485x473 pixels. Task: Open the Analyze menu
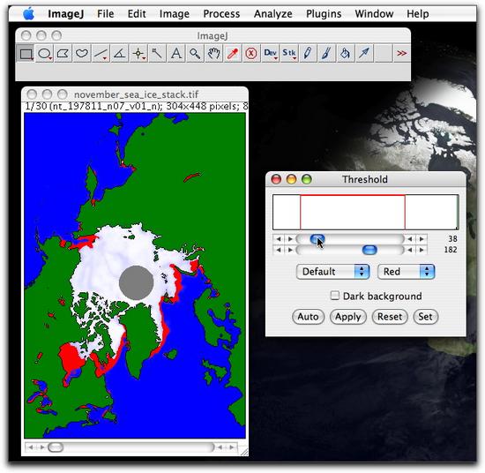click(272, 14)
